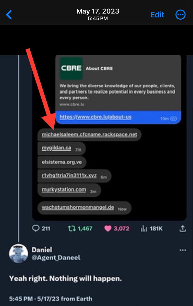Tap the elsistema.org.ve message bubble

62,162
